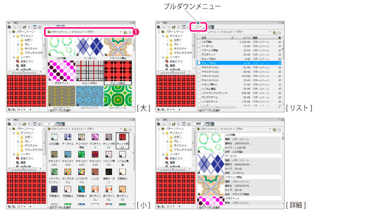Select ふわ花輪c row in [リスト] window

pos(239,42)
